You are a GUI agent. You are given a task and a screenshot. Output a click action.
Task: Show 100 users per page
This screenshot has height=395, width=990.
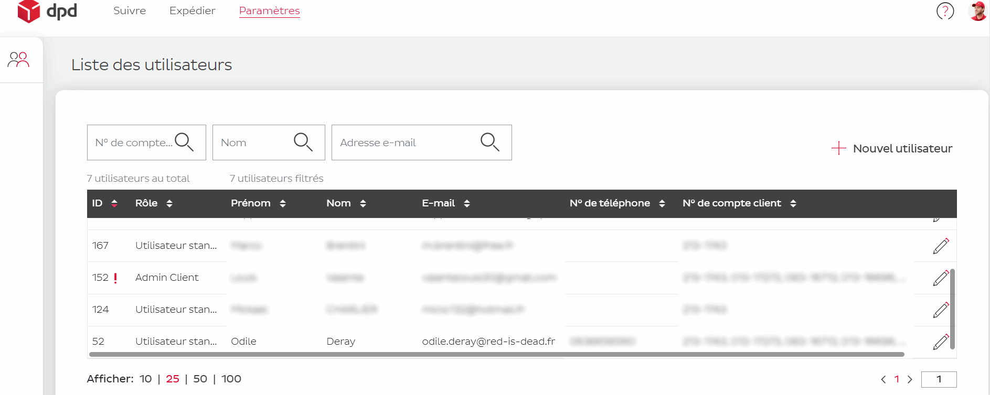click(x=231, y=379)
